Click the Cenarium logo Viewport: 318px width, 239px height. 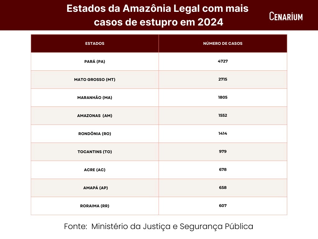(286, 16)
